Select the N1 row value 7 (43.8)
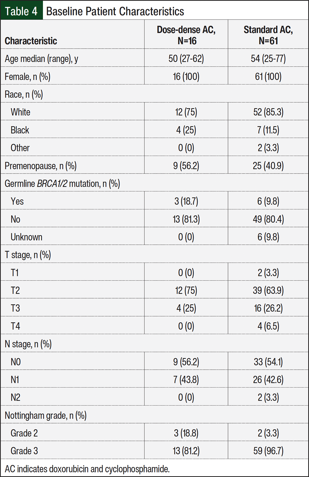 (x=186, y=380)
